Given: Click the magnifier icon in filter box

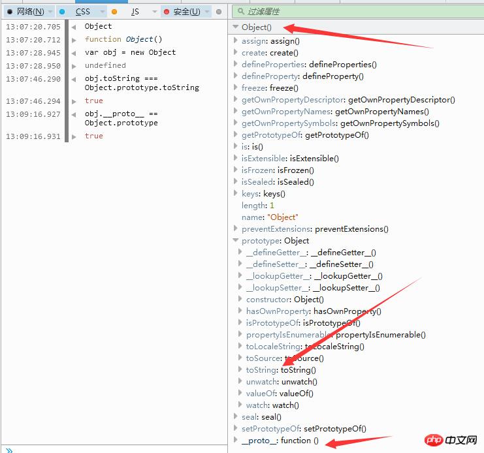Looking at the screenshot, I should coord(238,11).
